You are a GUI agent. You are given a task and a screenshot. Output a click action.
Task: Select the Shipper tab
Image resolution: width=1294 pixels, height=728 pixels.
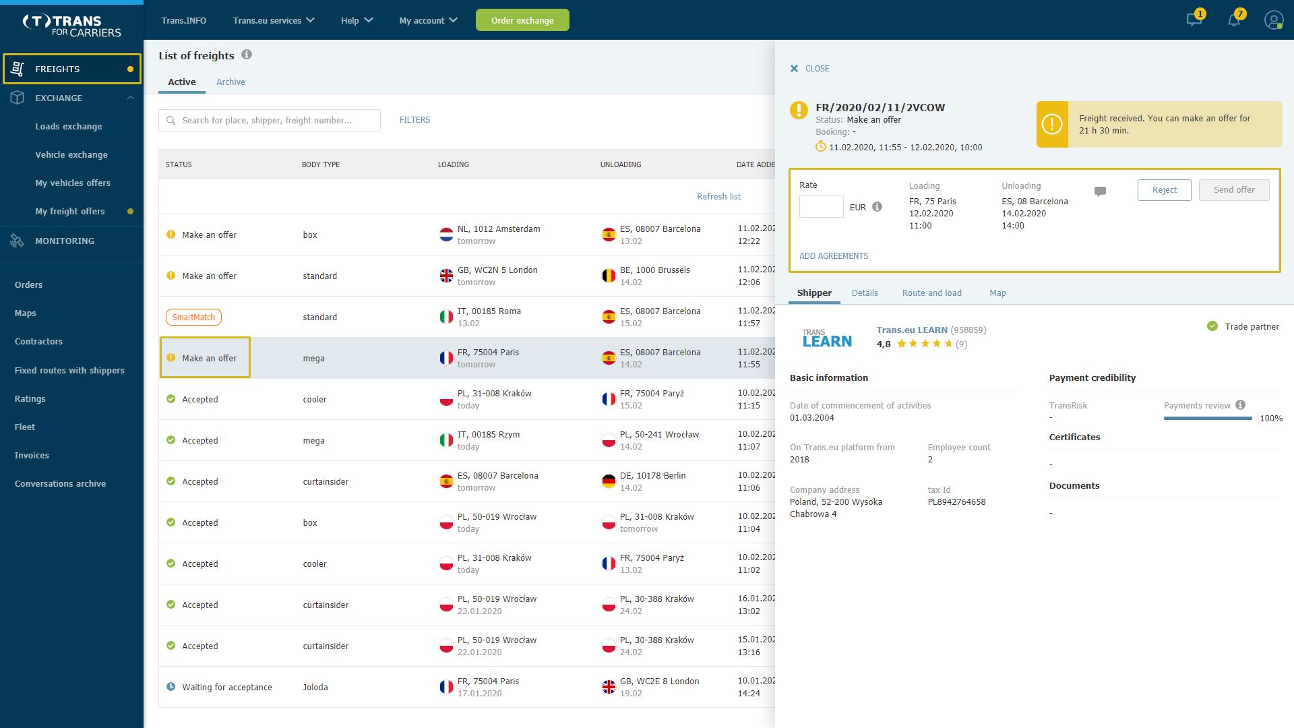(x=814, y=293)
